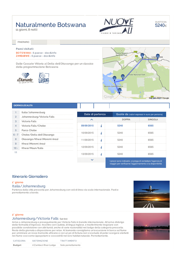Image resolution: width=182 pixels, height=258 pixels.
Task: Click the Italia/Johannesburg day heading
Action: (29, 186)
